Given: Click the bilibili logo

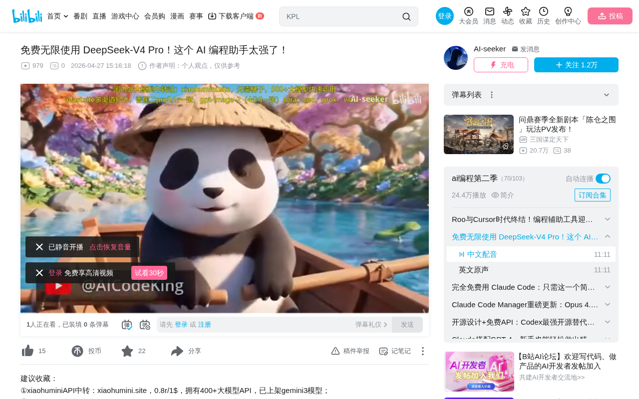Looking at the screenshot, I should point(27,16).
